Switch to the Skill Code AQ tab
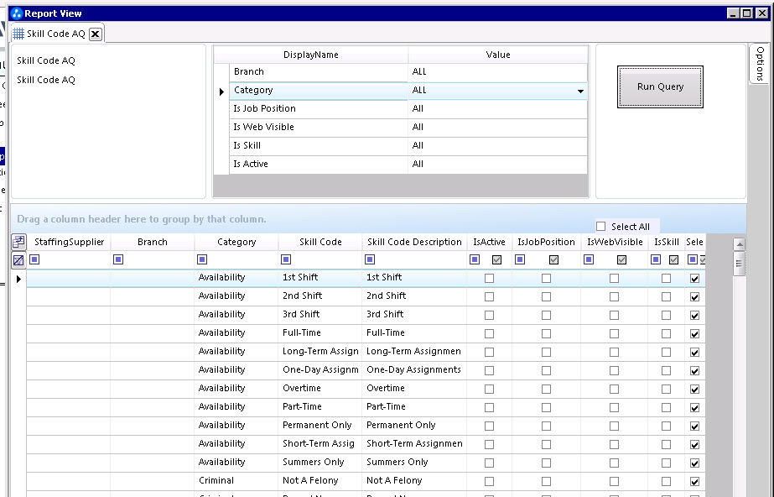Screen dimensions: 774x497 55,34
